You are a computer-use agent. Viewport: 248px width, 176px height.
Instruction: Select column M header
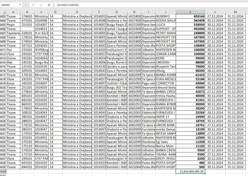235,12
